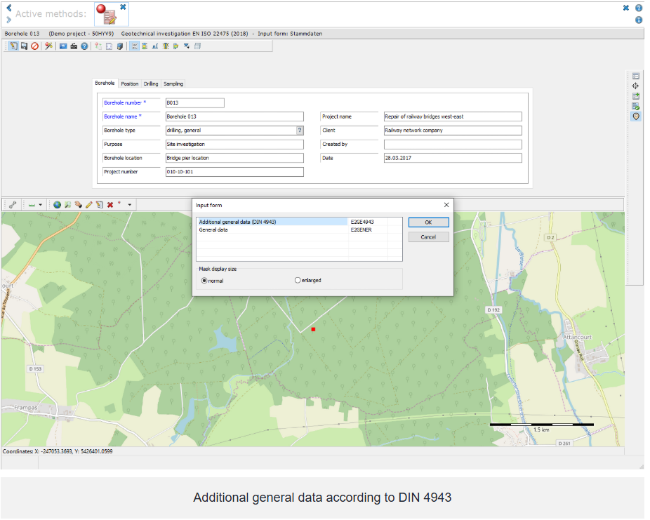Switch to the Sampling tab
The width and height of the screenshot is (650, 520).
[173, 84]
